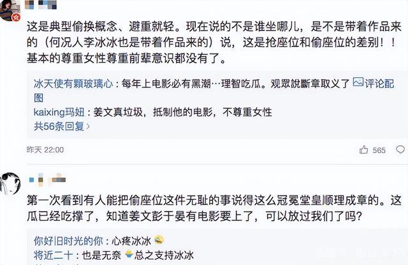Visit 将近二十 profile link

[54, 255]
